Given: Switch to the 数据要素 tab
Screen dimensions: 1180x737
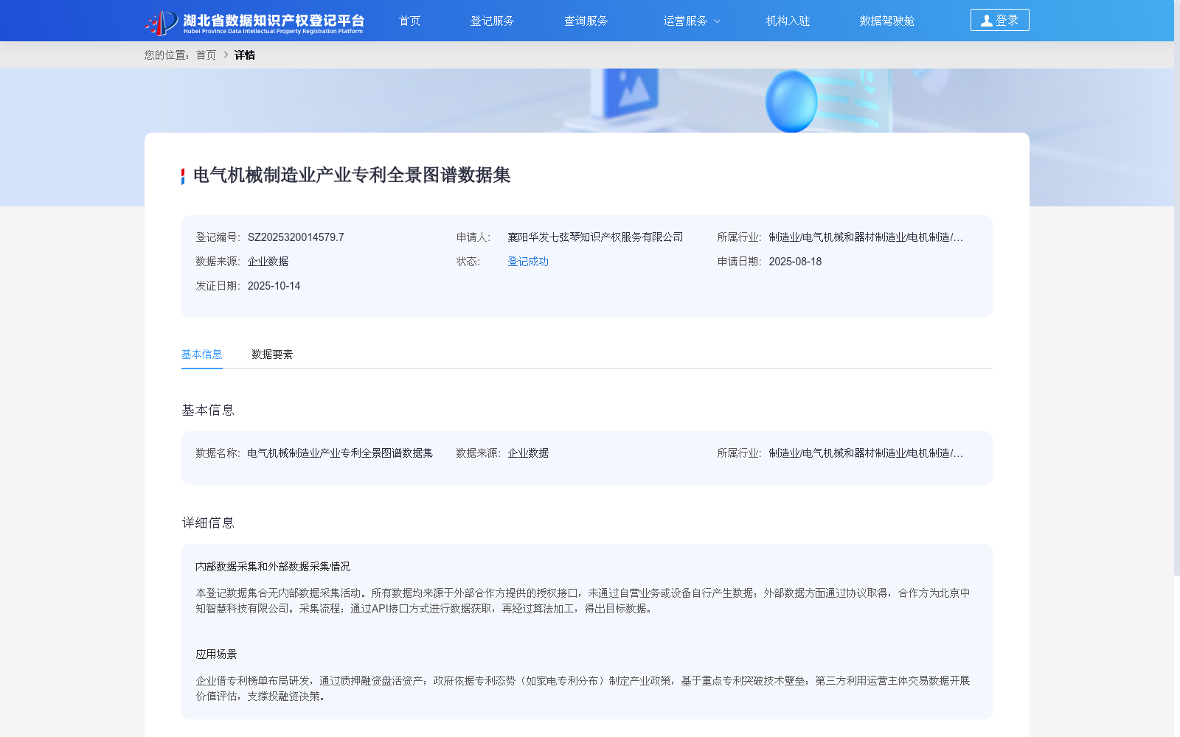Looking at the screenshot, I should coord(272,354).
